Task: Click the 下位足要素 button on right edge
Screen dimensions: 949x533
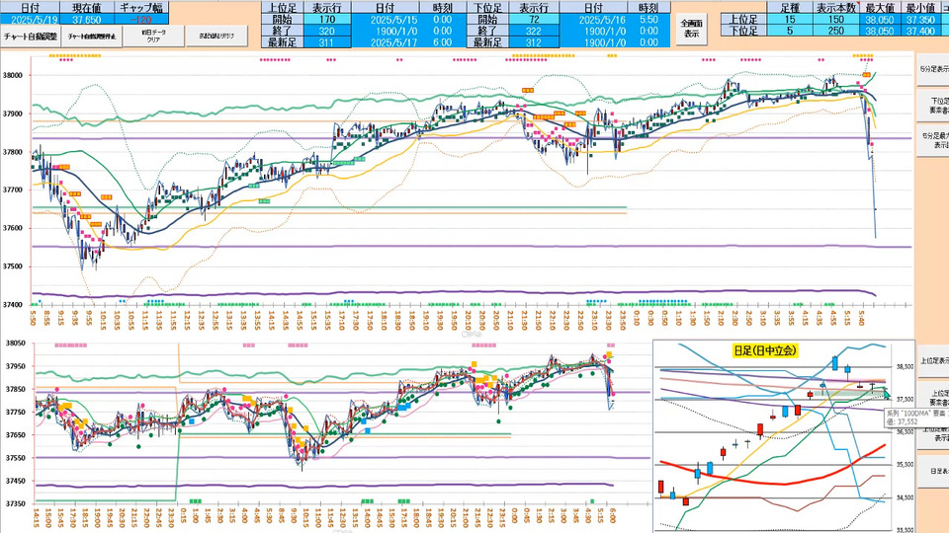Action: tap(932, 106)
